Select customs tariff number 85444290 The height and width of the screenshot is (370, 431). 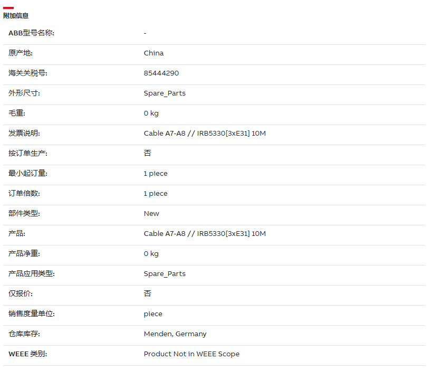point(161,73)
